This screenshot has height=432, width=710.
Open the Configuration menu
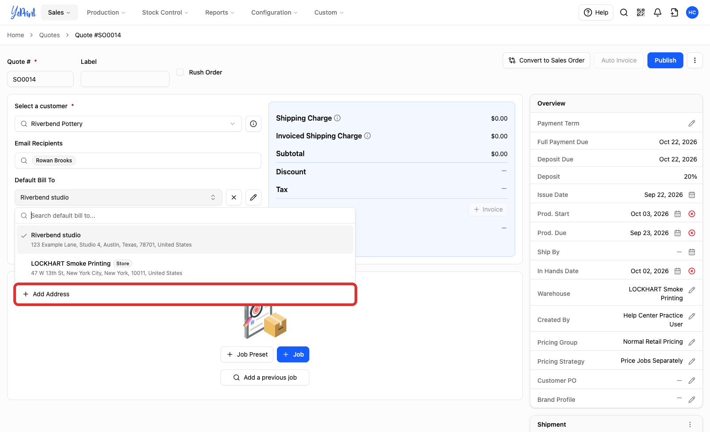pyautogui.click(x=274, y=12)
